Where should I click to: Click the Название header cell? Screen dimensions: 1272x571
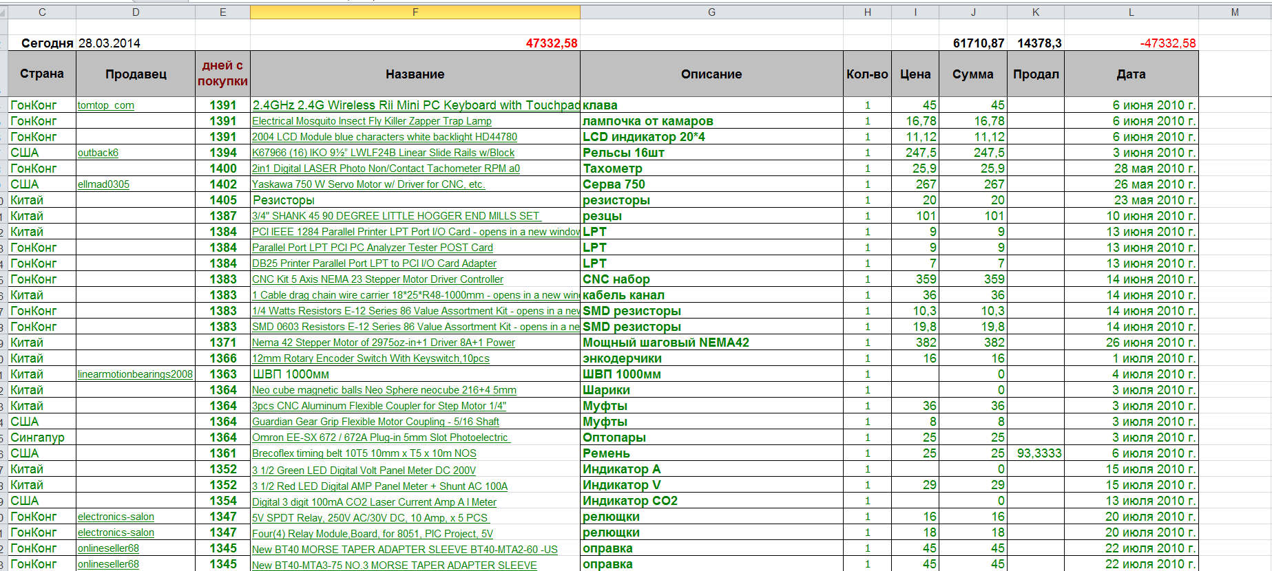click(x=415, y=74)
